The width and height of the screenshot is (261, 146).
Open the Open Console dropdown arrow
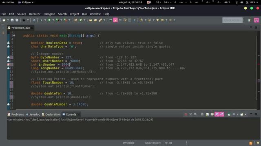coord(246,114)
